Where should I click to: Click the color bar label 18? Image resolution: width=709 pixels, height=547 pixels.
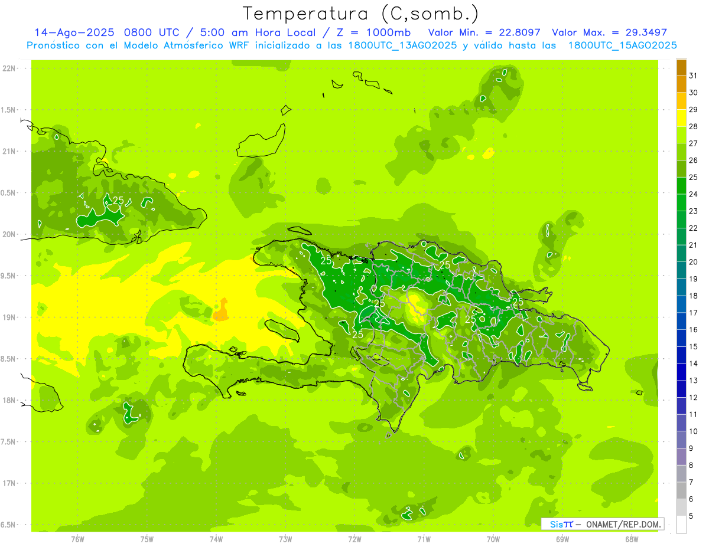(693, 296)
